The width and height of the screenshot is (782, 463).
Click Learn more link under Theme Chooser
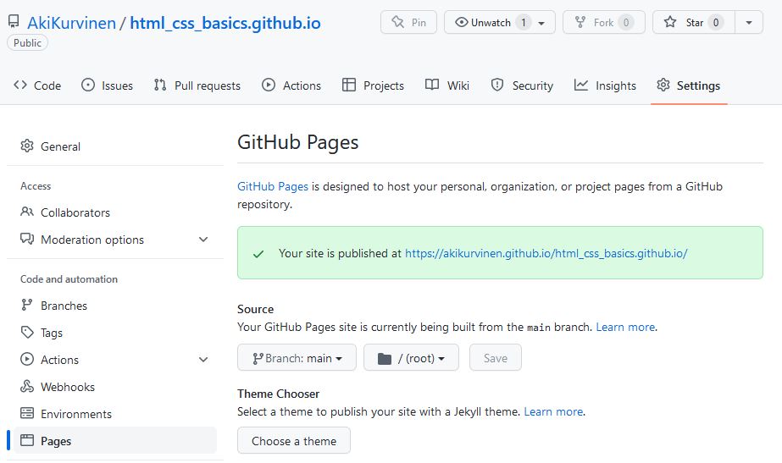553,411
